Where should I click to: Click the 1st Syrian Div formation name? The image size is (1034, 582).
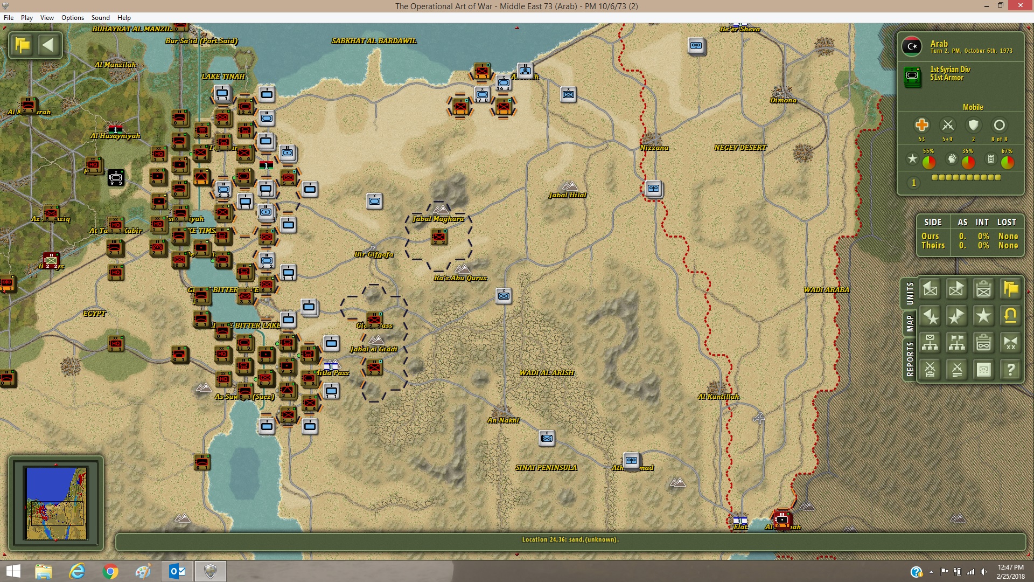950,70
